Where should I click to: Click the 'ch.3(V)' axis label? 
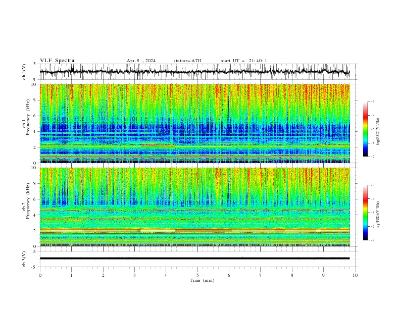point(24,259)
